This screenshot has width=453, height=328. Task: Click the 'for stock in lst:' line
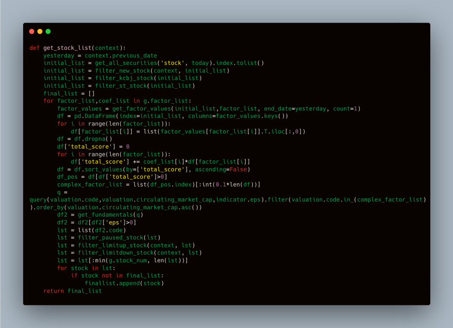click(86, 268)
